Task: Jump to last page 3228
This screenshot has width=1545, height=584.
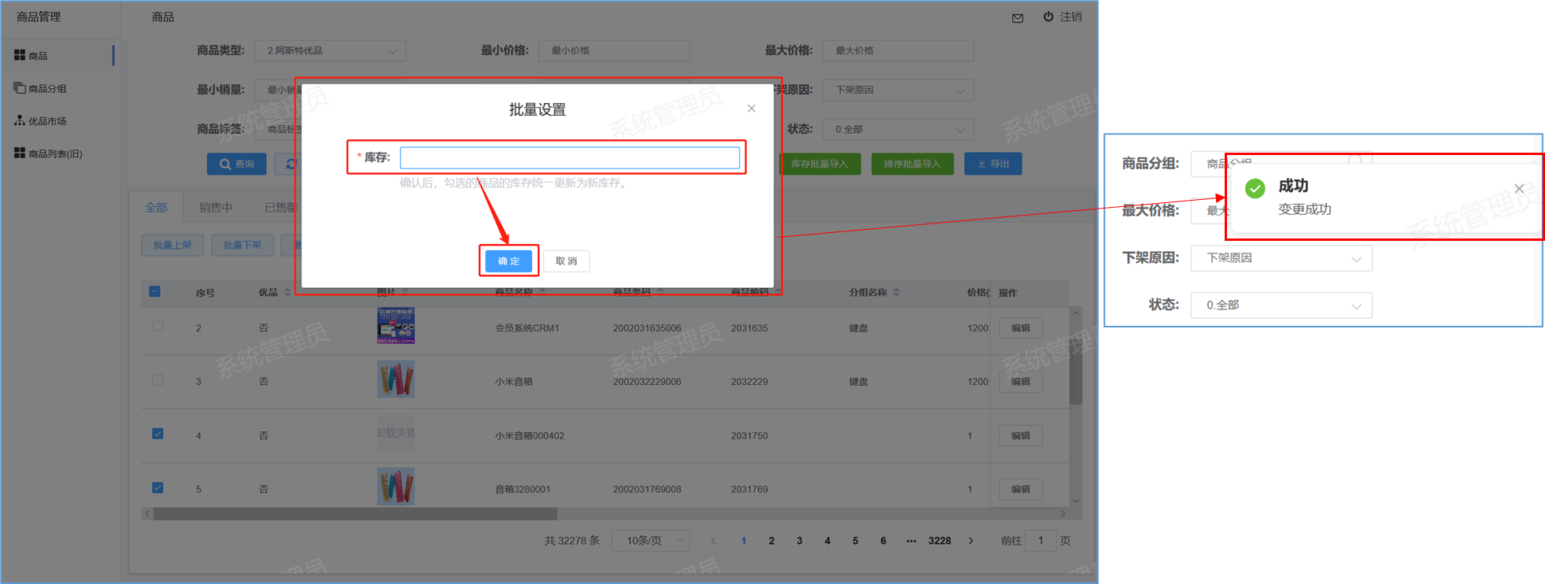Action: [x=940, y=541]
